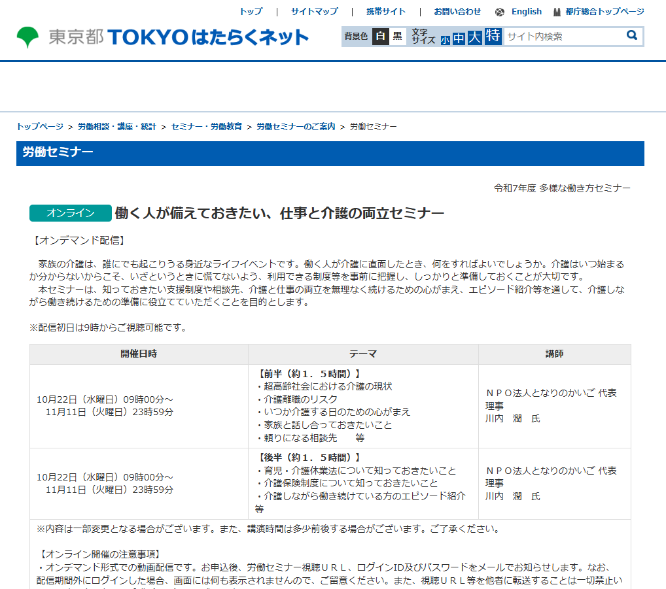Set text size to large 大
Screen dimensions: 666x589
[x=474, y=38]
